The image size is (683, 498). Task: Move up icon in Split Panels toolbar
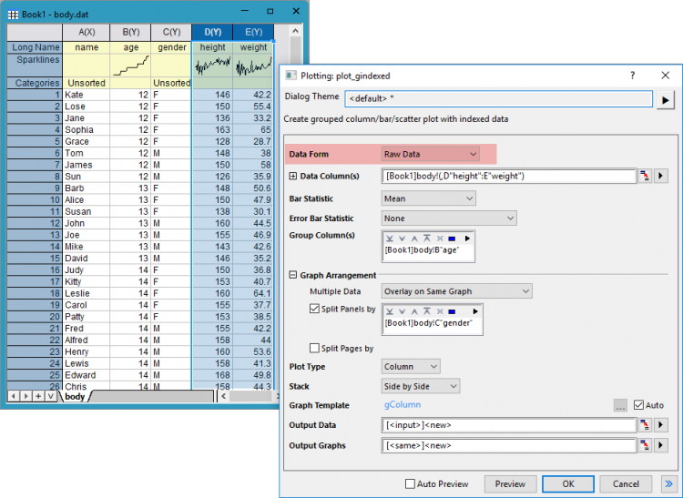click(x=414, y=311)
